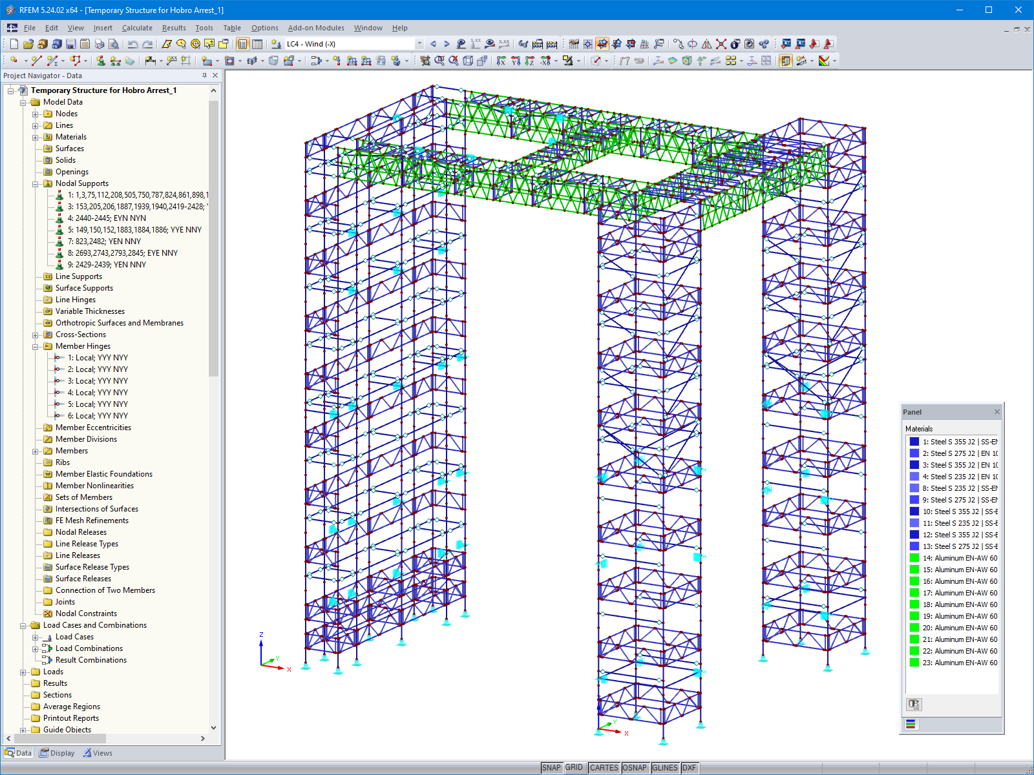
Task: Expand the Nodes tree entry
Action: pyautogui.click(x=36, y=113)
